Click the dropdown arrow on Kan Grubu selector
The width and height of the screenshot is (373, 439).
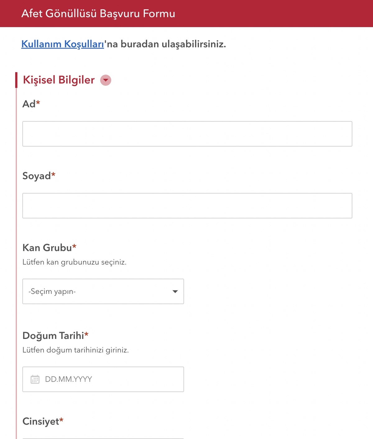(175, 292)
